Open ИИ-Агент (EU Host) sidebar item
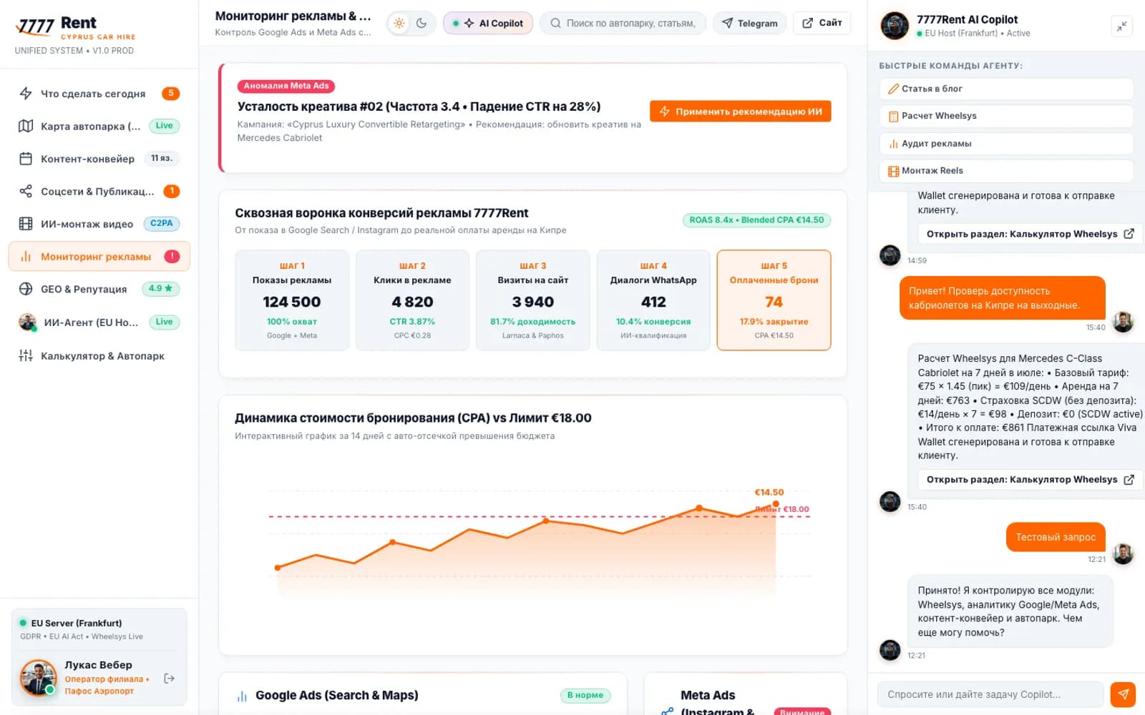1145x715 pixels. [99, 322]
